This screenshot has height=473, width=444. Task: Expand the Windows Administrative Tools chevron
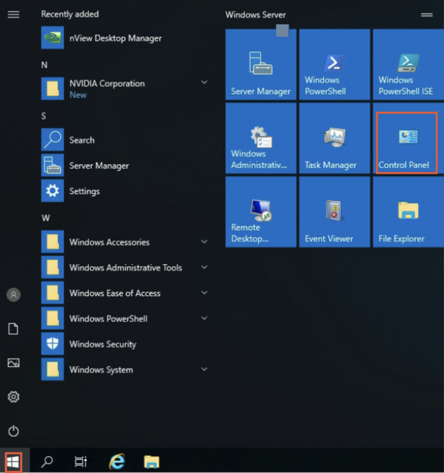coord(204,267)
